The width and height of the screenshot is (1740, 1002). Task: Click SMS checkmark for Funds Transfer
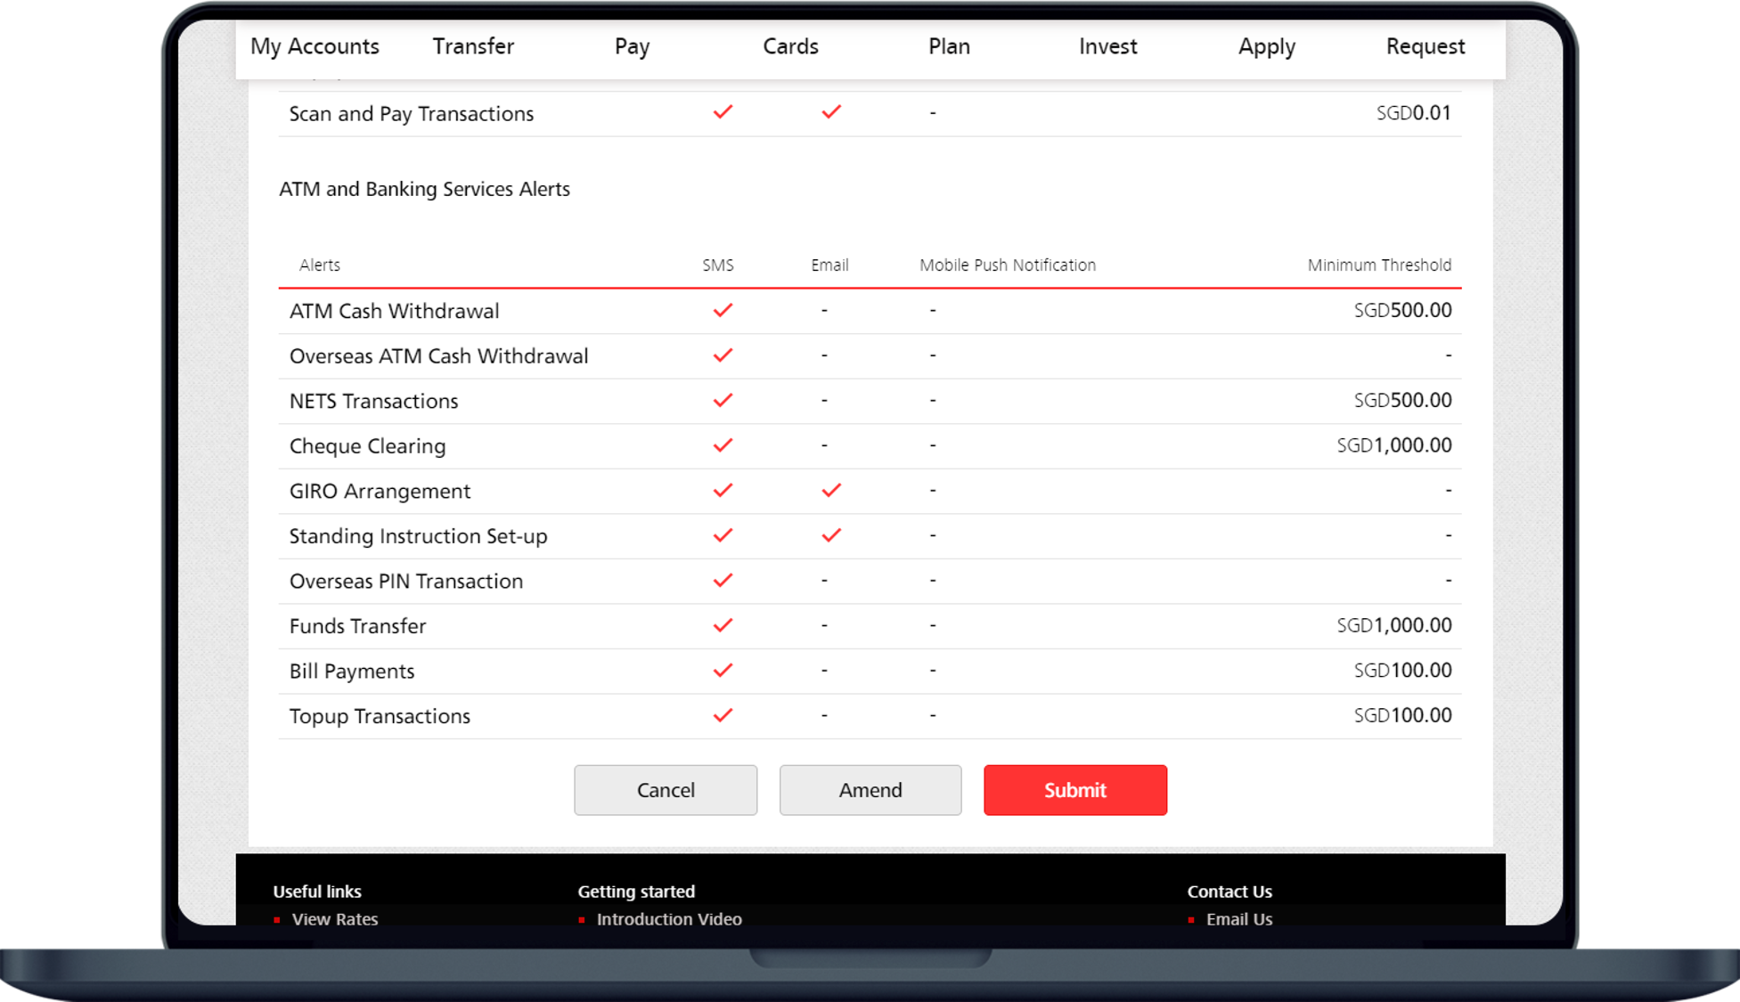pos(723,625)
